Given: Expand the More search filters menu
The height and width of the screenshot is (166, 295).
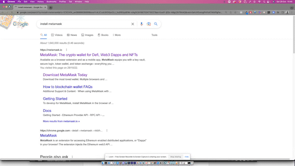Looking at the screenshot, I should pos(117,35).
